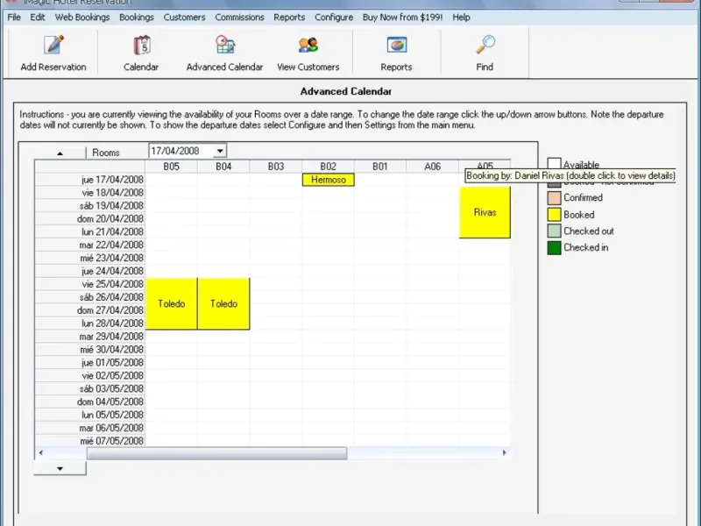Click the Checked out color swatch
This screenshot has width=701, height=526.
point(555,231)
